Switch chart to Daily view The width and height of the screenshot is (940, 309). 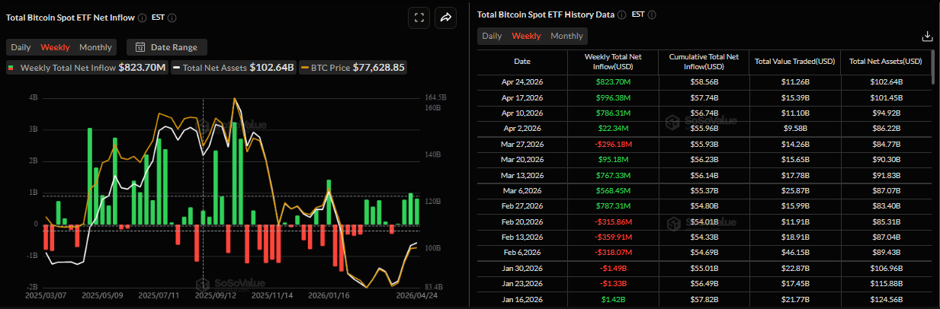point(21,47)
